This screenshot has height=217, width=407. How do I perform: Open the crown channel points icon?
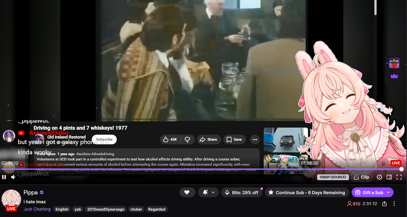click(394, 76)
